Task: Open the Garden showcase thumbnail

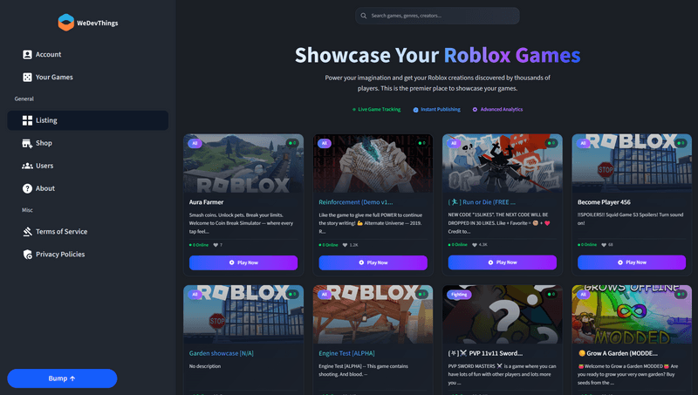Action: coord(243,315)
